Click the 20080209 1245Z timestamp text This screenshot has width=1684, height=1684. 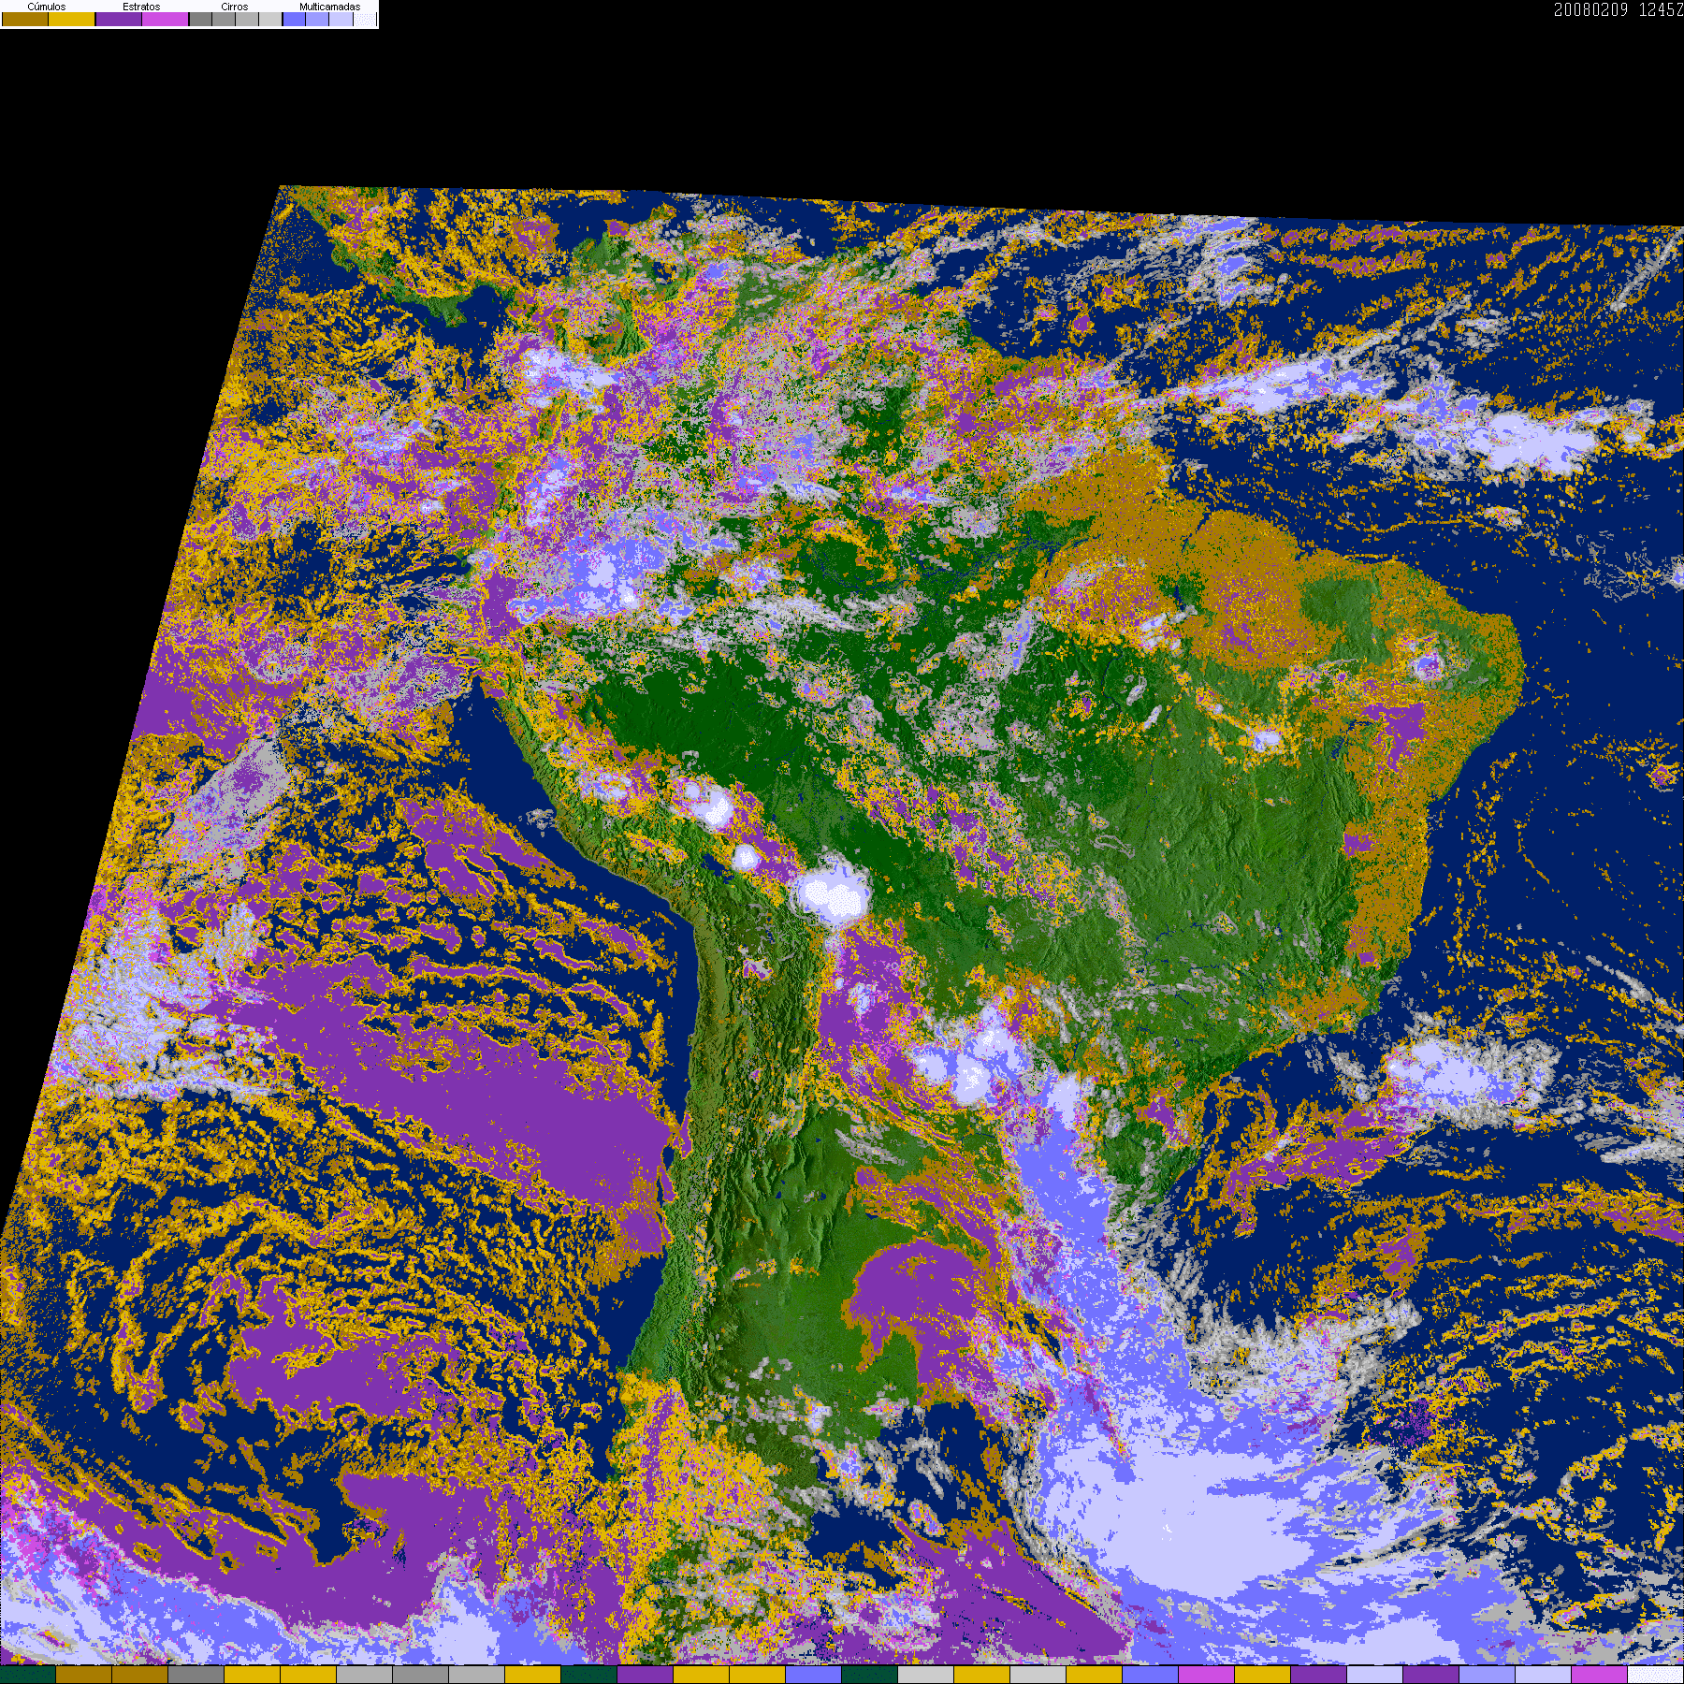click(1619, 9)
